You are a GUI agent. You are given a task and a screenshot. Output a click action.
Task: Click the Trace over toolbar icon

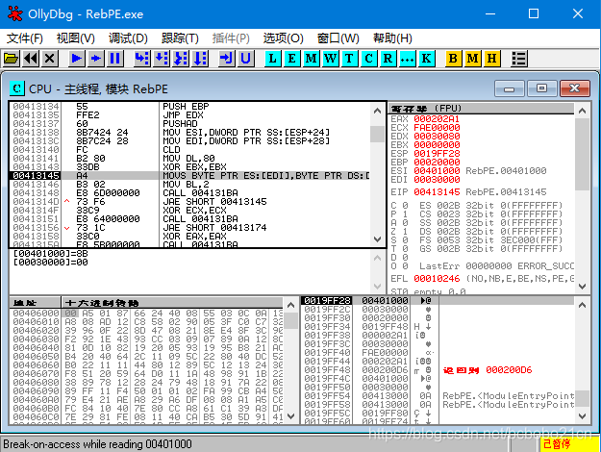(200, 59)
